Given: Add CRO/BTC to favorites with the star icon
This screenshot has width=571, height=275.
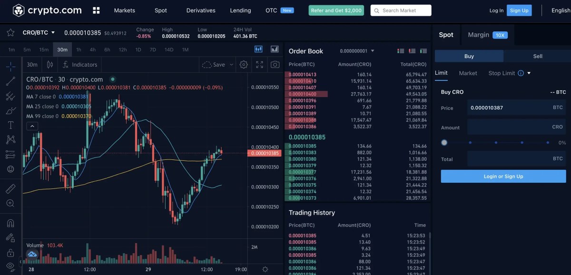Looking at the screenshot, I should tap(10, 33).
